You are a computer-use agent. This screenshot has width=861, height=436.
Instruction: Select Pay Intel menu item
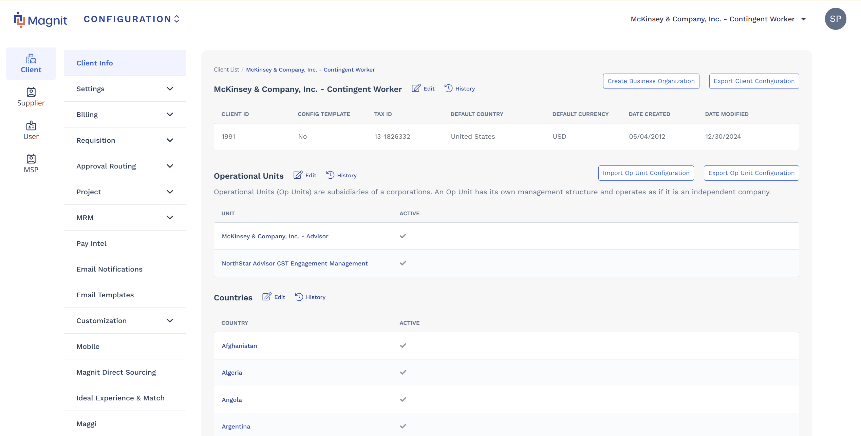pos(91,243)
